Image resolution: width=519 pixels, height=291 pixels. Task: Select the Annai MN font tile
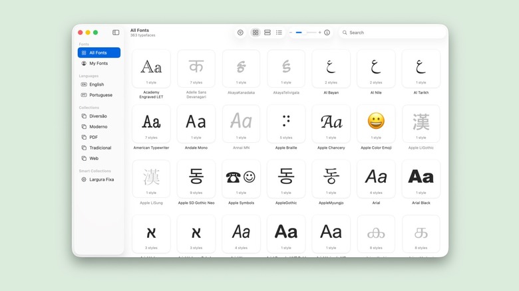pos(241,124)
